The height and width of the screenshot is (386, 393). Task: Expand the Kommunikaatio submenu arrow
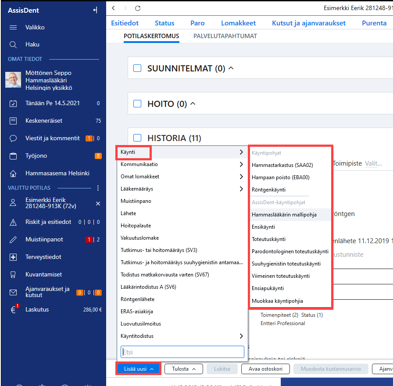pos(241,164)
